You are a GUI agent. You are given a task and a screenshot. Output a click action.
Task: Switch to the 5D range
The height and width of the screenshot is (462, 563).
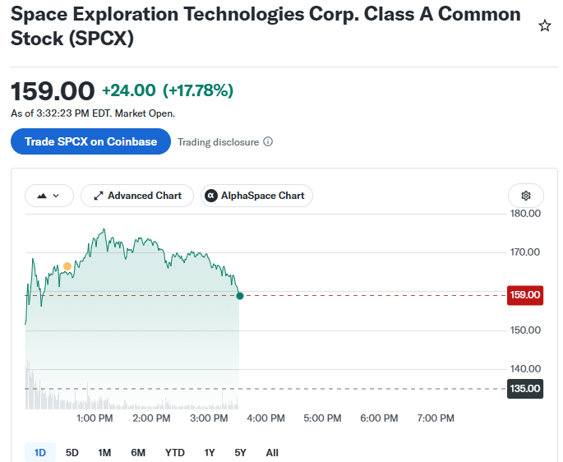point(72,452)
